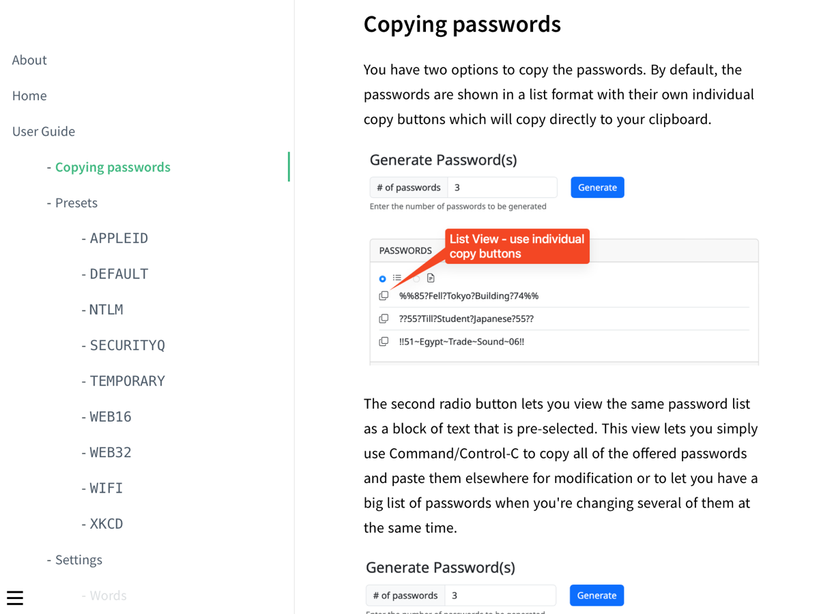Image resolution: width=819 pixels, height=614 pixels.
Task: Select the text block radio button
Action: [416, 278]
